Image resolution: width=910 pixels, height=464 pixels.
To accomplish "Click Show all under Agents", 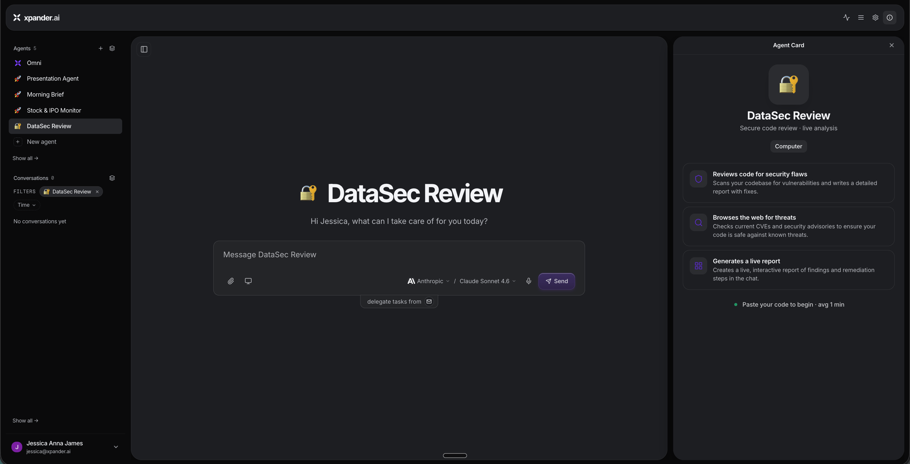I will point(26,158).
